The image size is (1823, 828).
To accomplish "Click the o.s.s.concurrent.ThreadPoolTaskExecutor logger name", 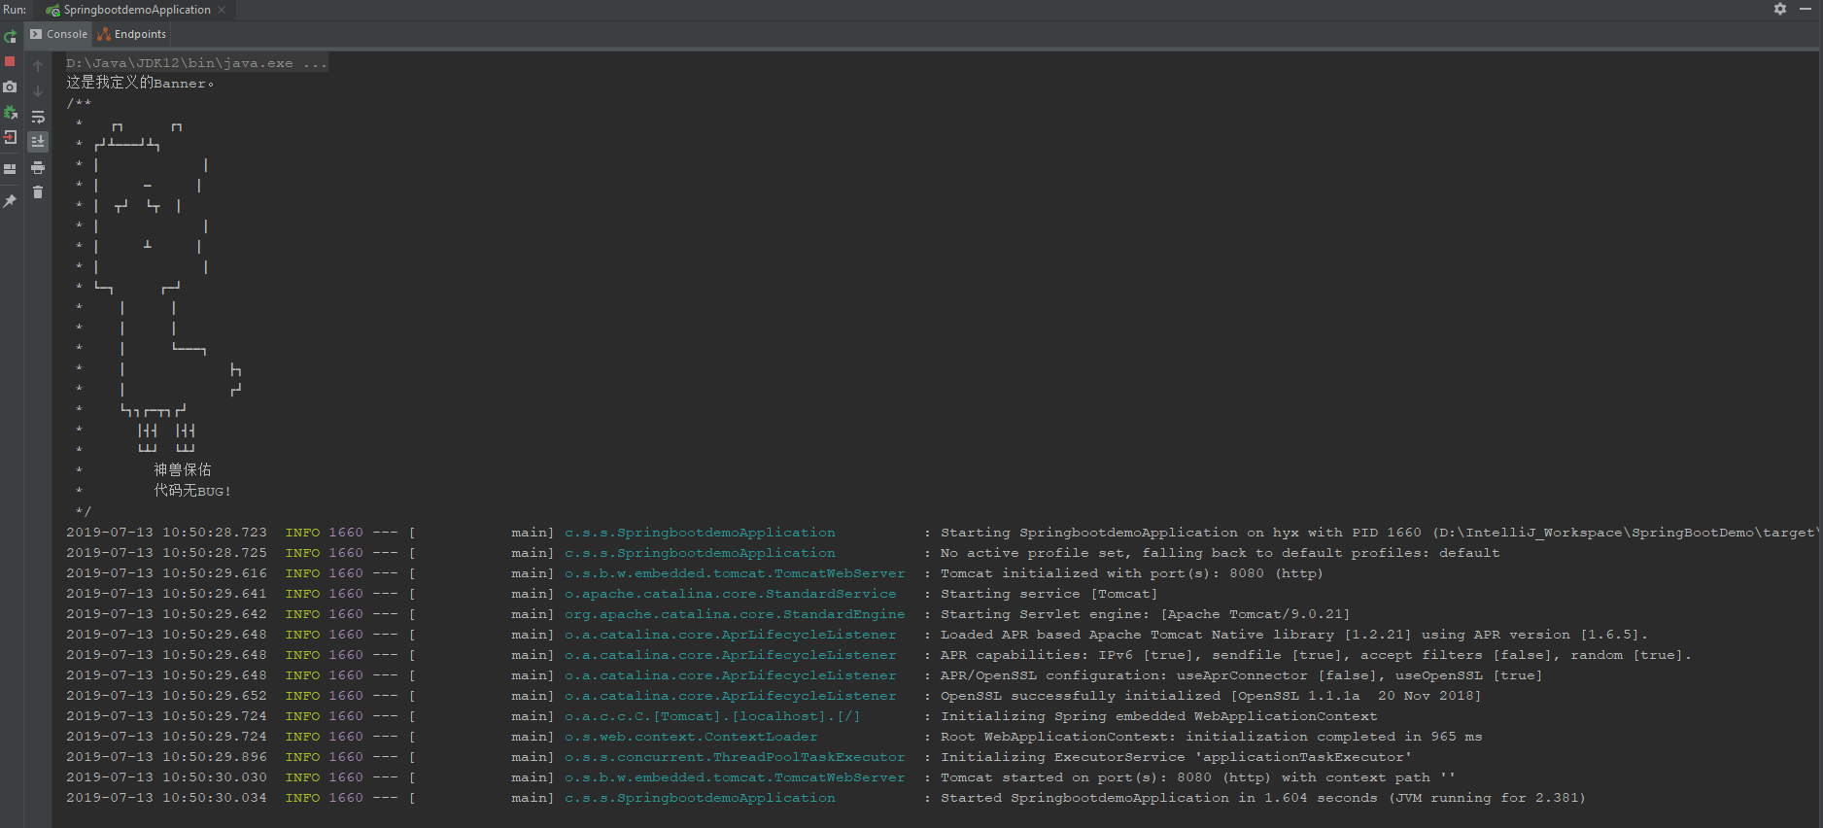I will [735, 757].
